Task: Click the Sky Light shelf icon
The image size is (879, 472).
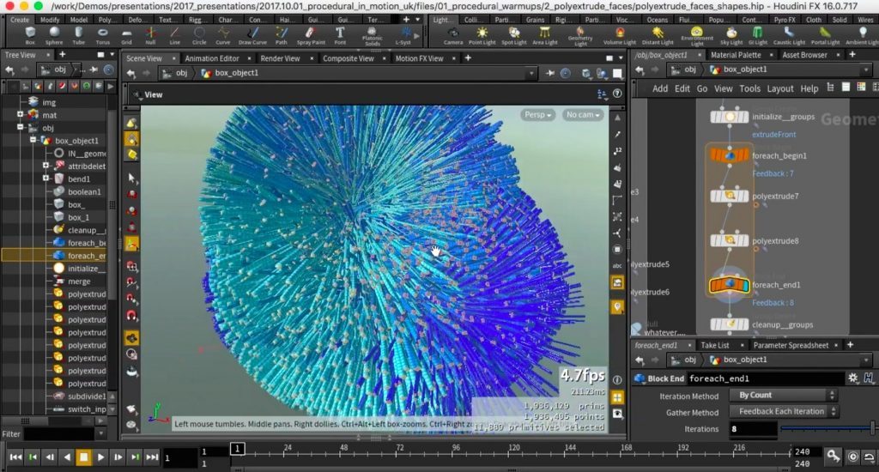Action: (731, 35)
